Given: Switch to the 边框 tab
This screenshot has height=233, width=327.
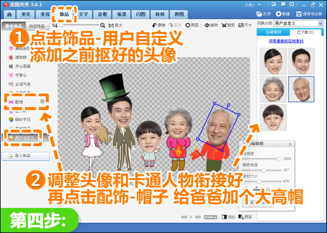Looking at the screenshot, I should [x=102, y=14].
